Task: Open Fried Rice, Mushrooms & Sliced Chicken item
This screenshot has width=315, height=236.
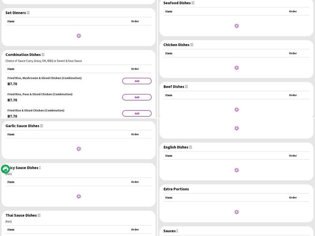Action: click(44, 78)
